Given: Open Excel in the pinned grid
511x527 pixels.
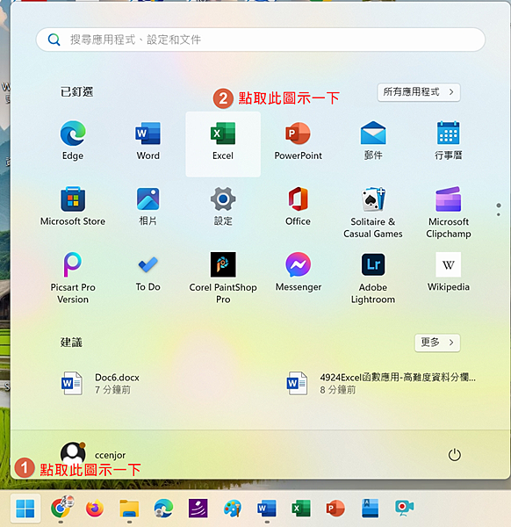Looking at the screenshot, I should point(223,144).
